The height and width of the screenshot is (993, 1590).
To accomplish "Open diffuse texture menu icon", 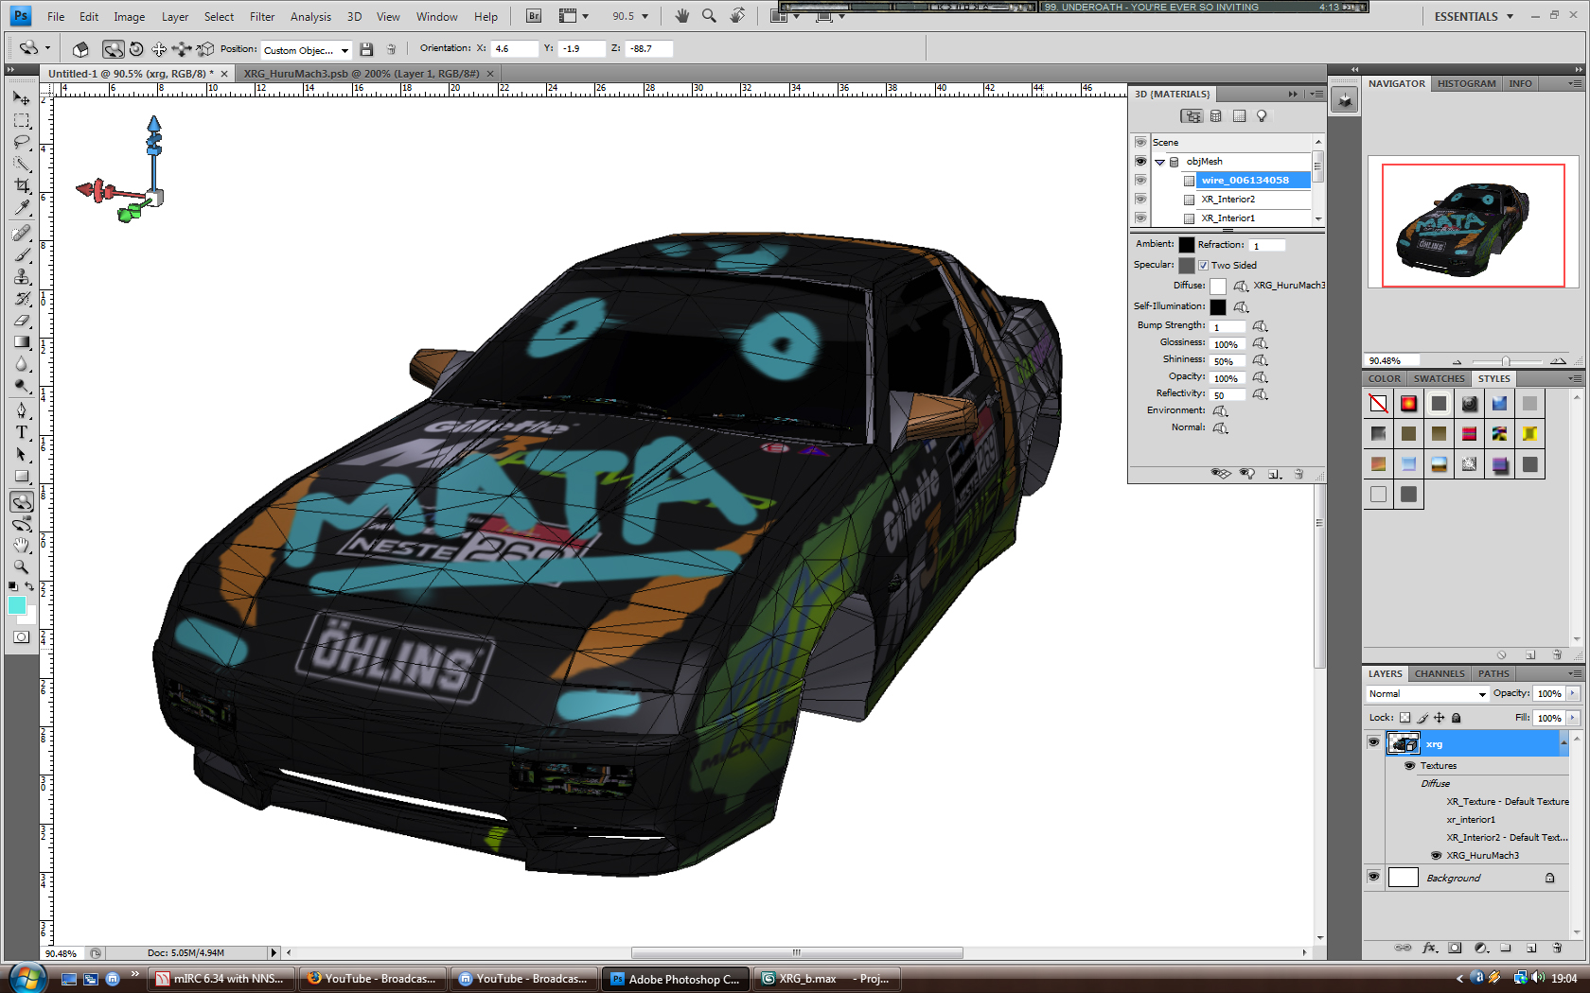I will [x=1240, y=286].
